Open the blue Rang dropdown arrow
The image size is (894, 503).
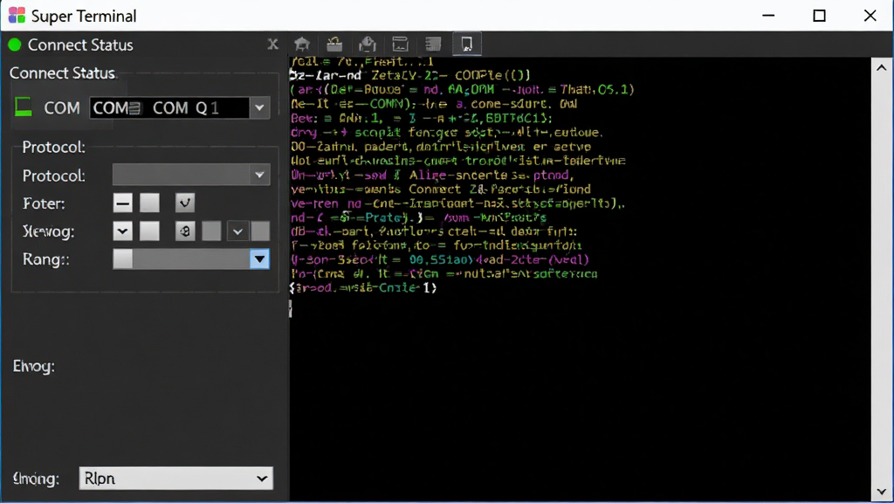pos(259,258)
